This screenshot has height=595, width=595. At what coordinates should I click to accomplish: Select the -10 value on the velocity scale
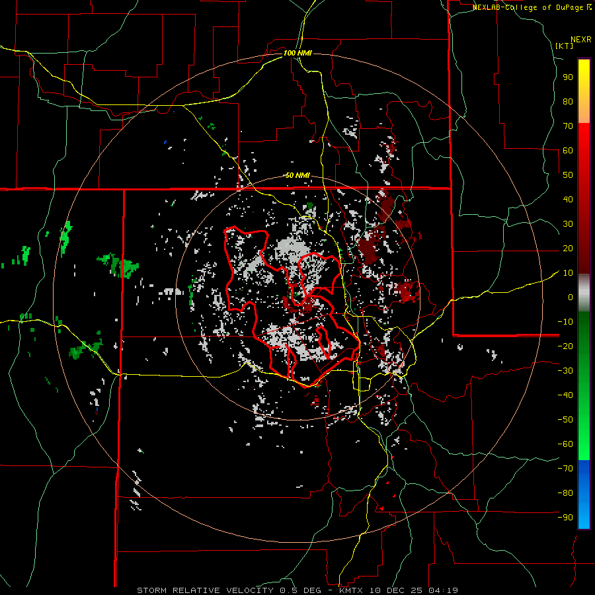point(565,322)
